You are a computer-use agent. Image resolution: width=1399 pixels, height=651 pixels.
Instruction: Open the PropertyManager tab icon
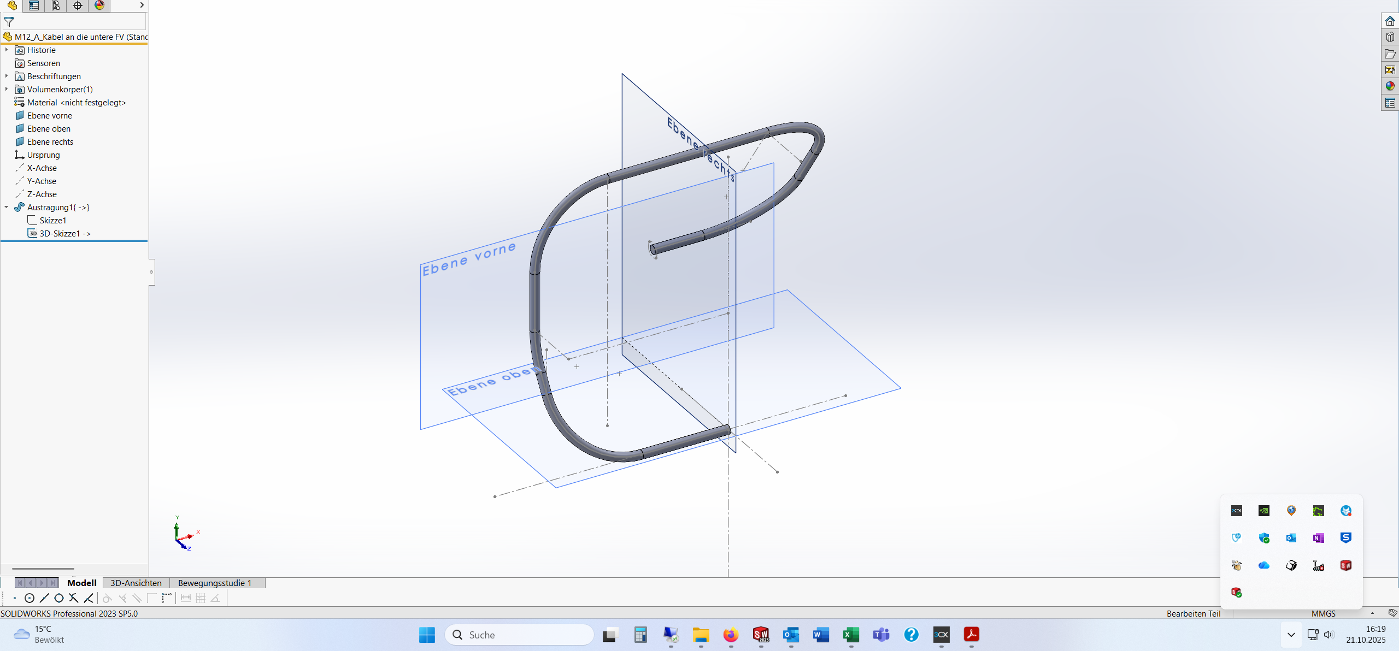pyautogui.click(x=34, y=5)
